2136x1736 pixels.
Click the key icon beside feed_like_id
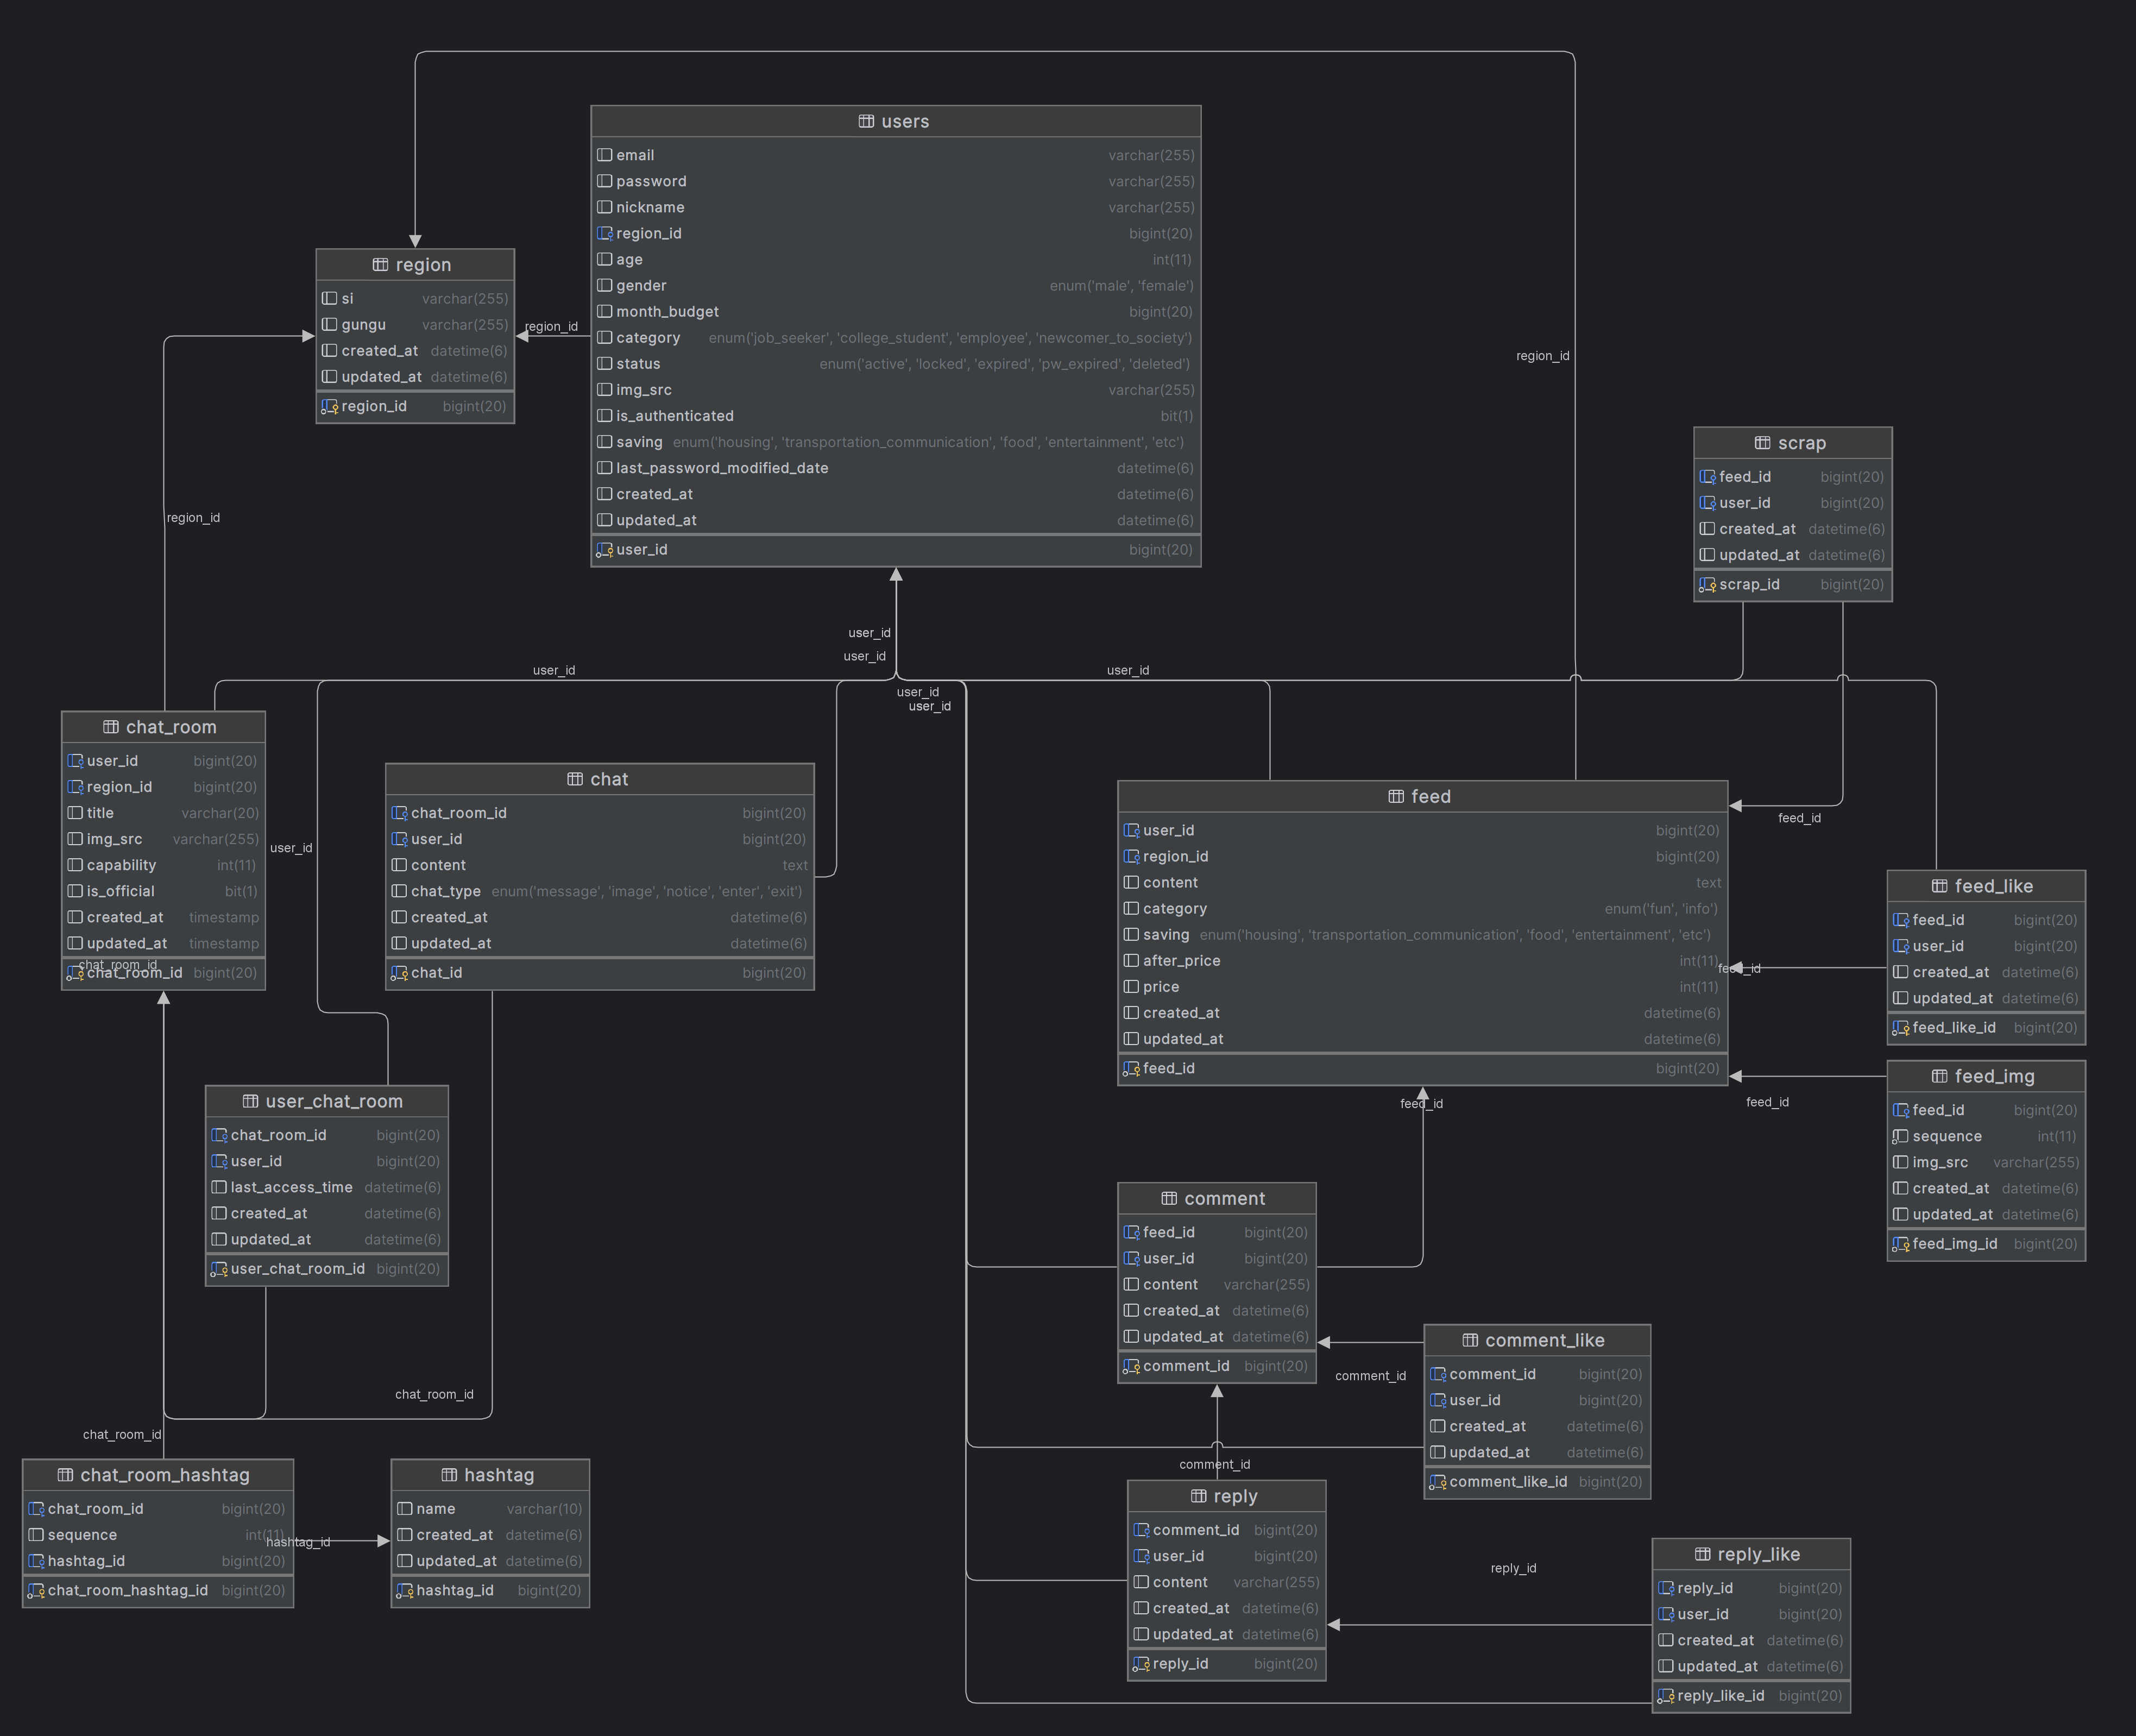1900,1028
